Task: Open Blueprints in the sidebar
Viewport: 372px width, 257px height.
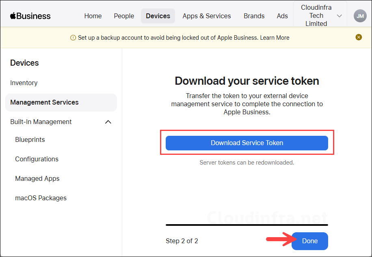Action: coord(30,139)
